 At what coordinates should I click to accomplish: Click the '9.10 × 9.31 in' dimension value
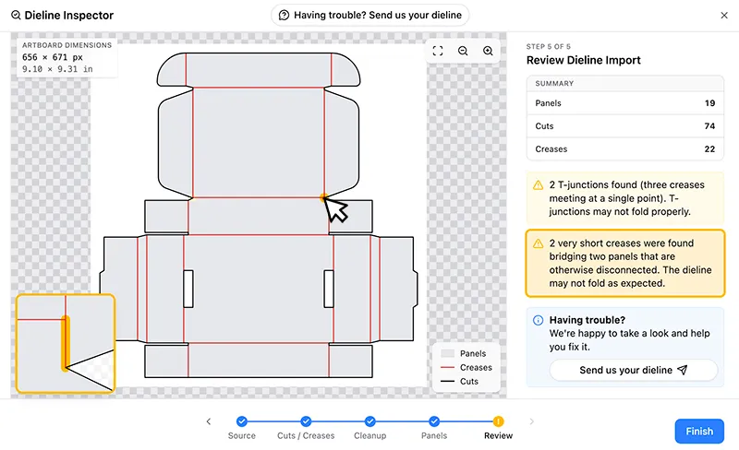(x=57, y=69)
